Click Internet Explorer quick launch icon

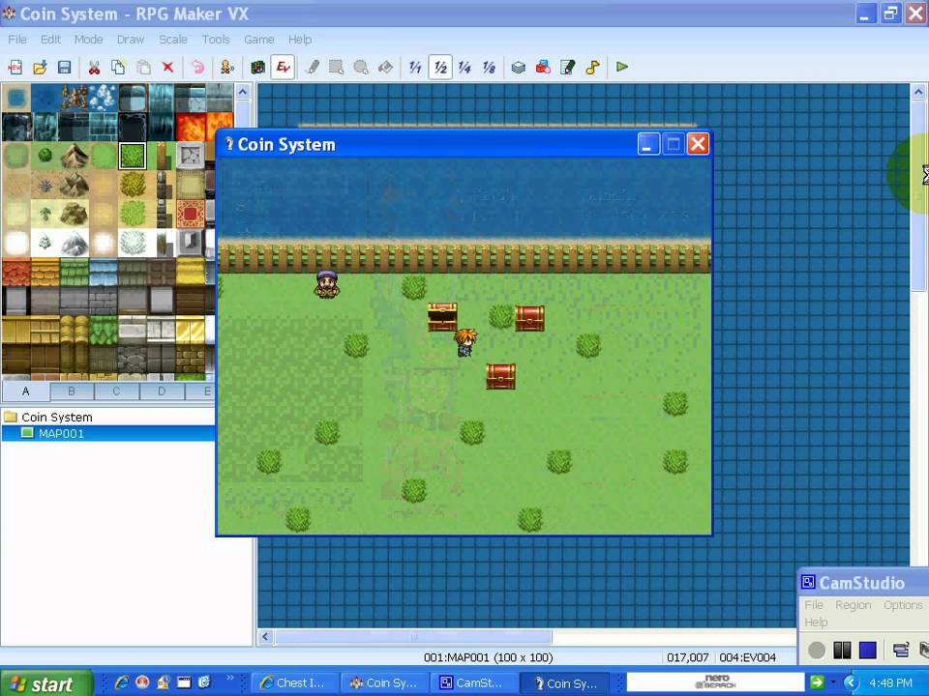click(122, 683)
